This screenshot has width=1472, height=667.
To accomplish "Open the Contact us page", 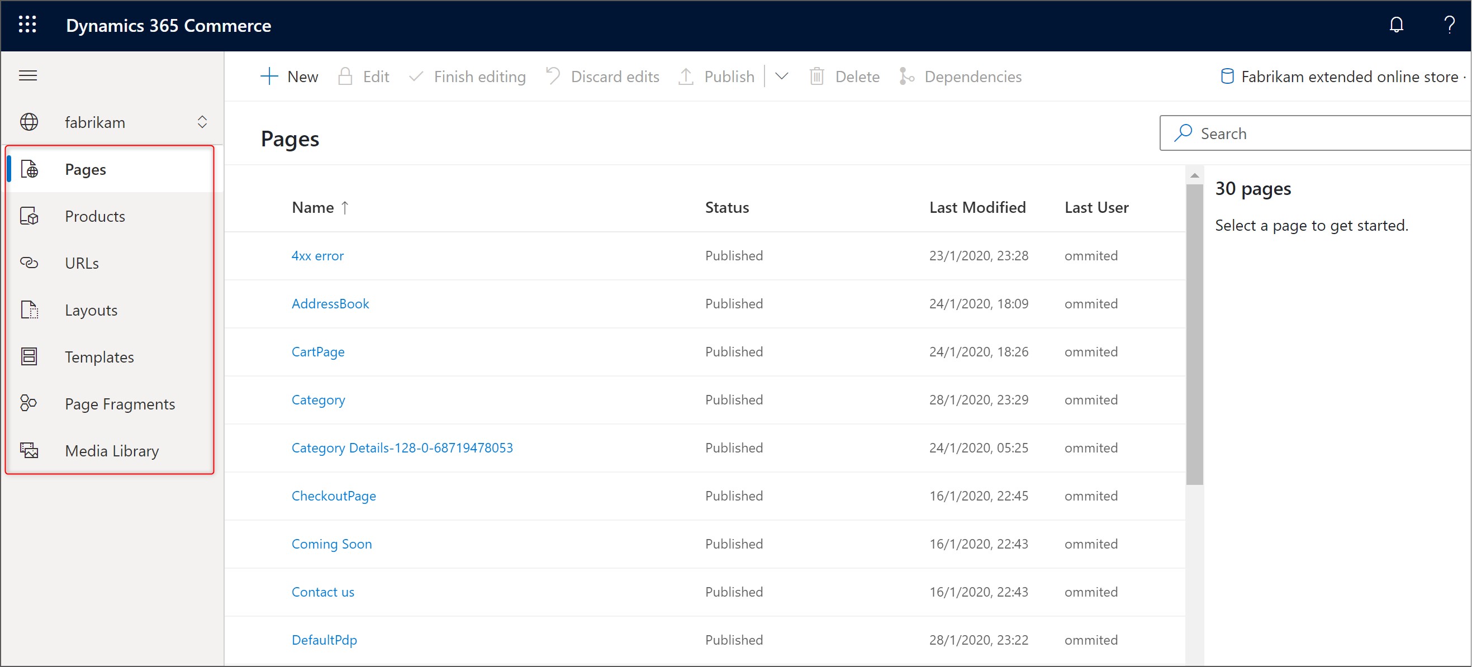I will point(323,591).
